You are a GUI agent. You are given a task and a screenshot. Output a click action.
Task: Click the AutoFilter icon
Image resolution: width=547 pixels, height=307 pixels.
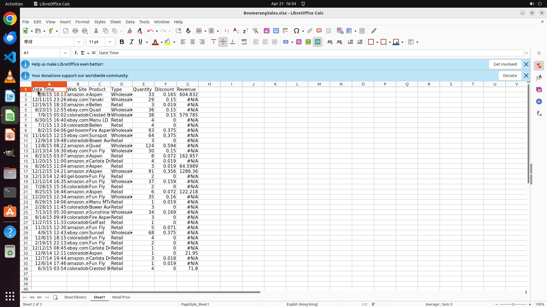(255, 31)
